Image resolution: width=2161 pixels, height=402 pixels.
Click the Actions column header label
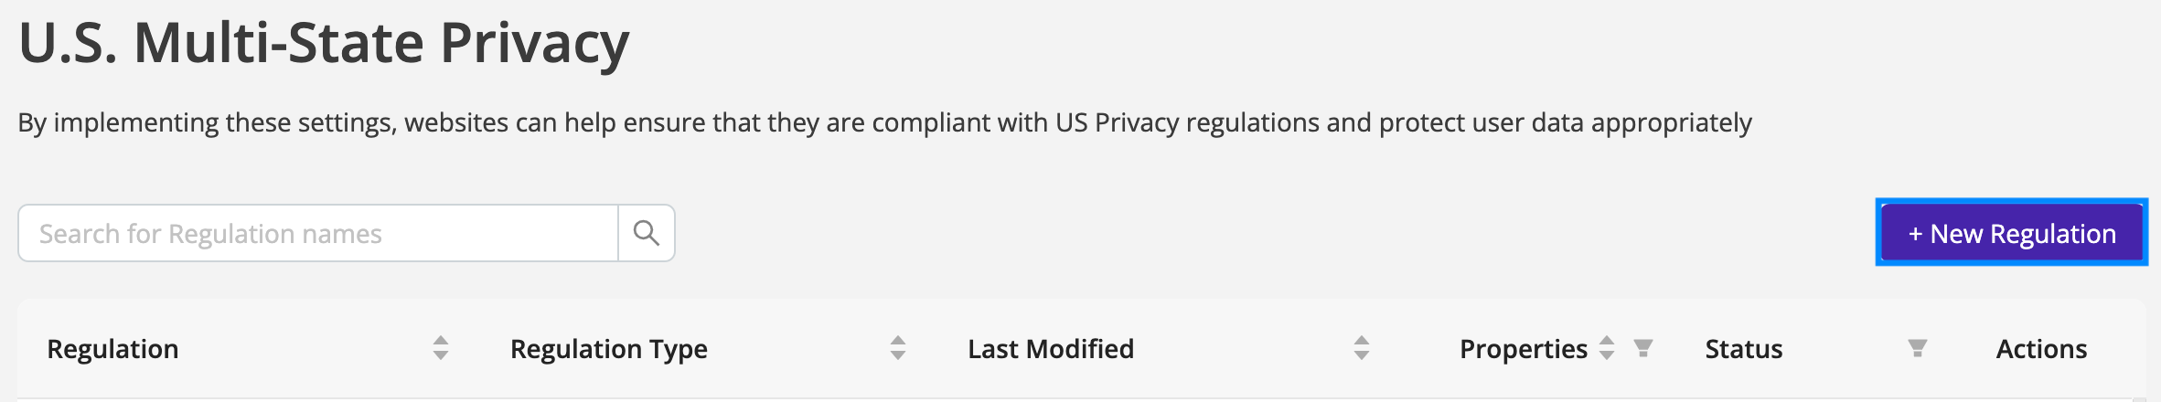click(x=2041, y=349)
